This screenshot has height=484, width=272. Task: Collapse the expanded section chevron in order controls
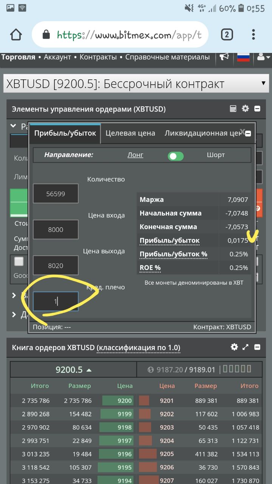14,126
